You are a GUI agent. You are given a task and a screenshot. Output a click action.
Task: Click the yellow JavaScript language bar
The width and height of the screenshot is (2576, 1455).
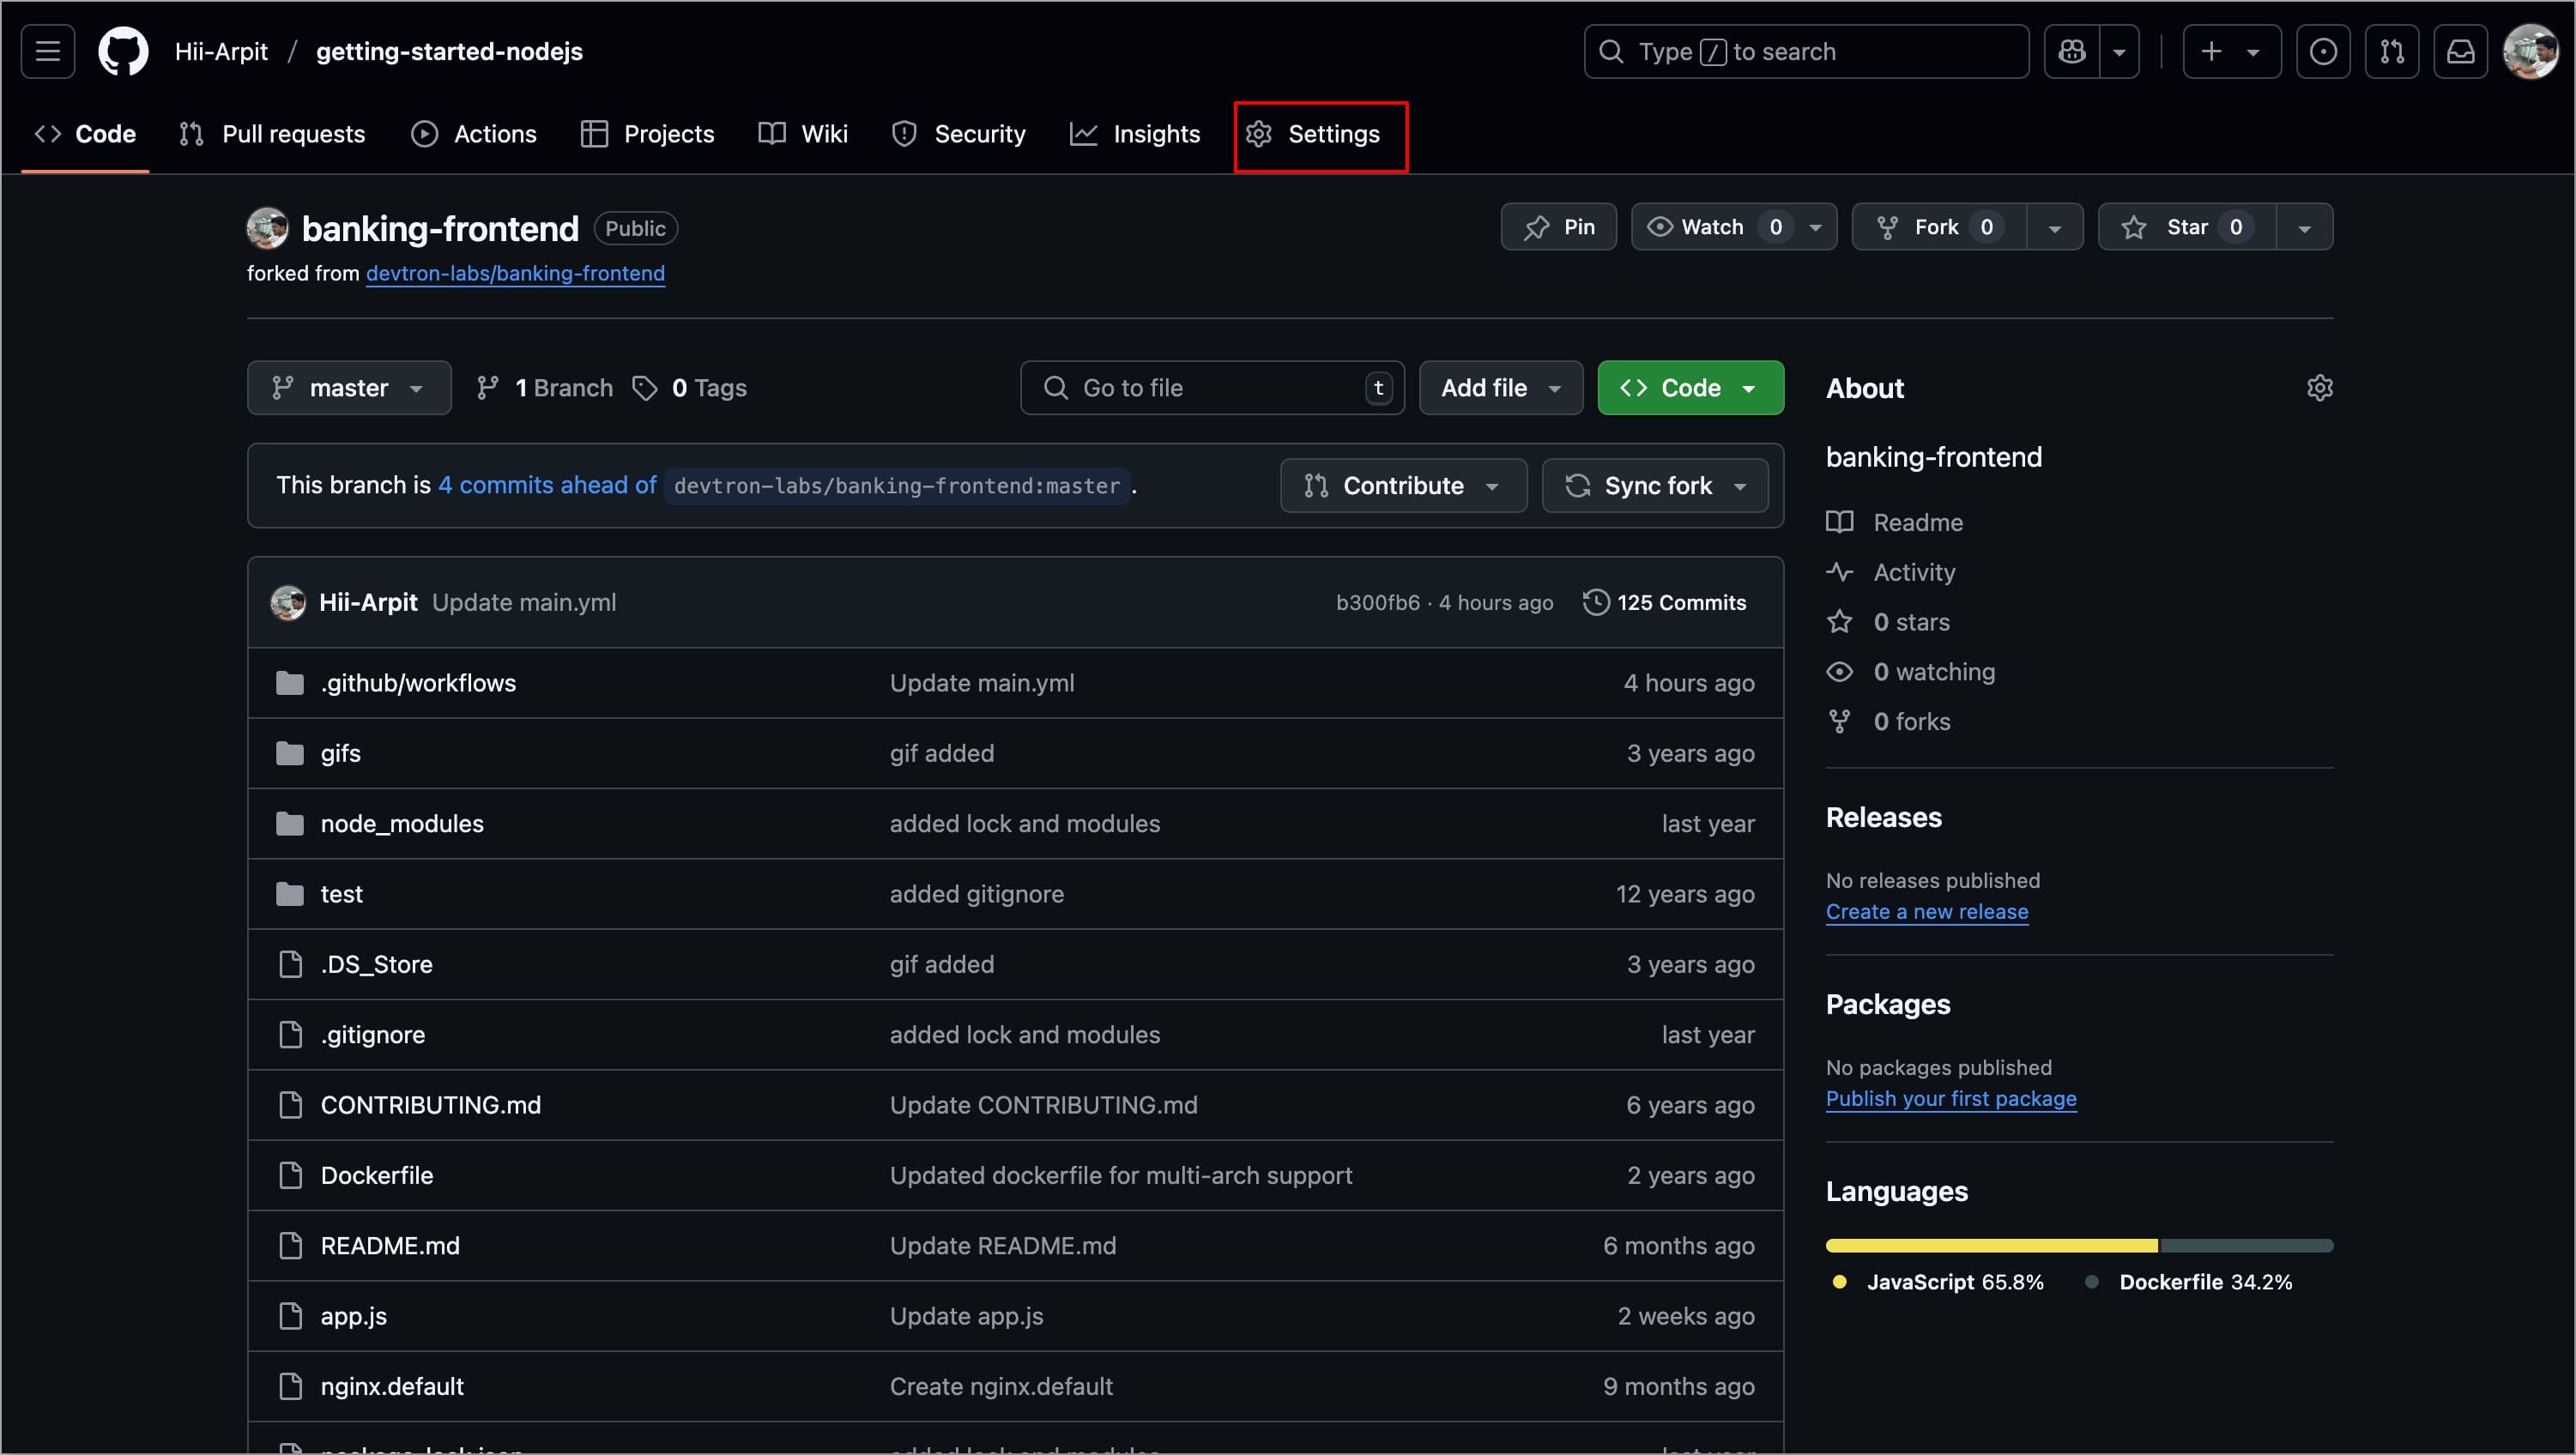1990,1245
